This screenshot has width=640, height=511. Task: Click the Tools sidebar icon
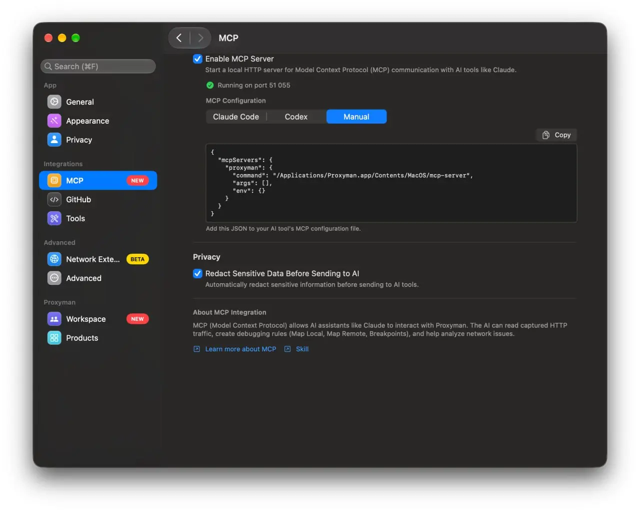[x=54, y=218]
